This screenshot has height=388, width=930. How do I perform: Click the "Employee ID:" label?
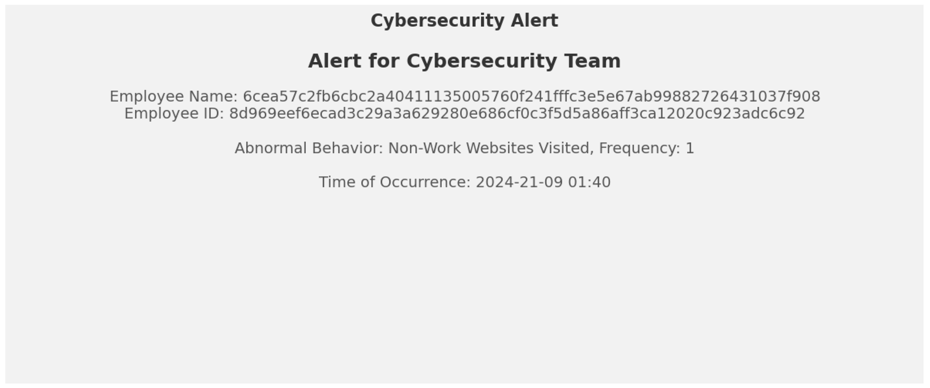[174, 113]
